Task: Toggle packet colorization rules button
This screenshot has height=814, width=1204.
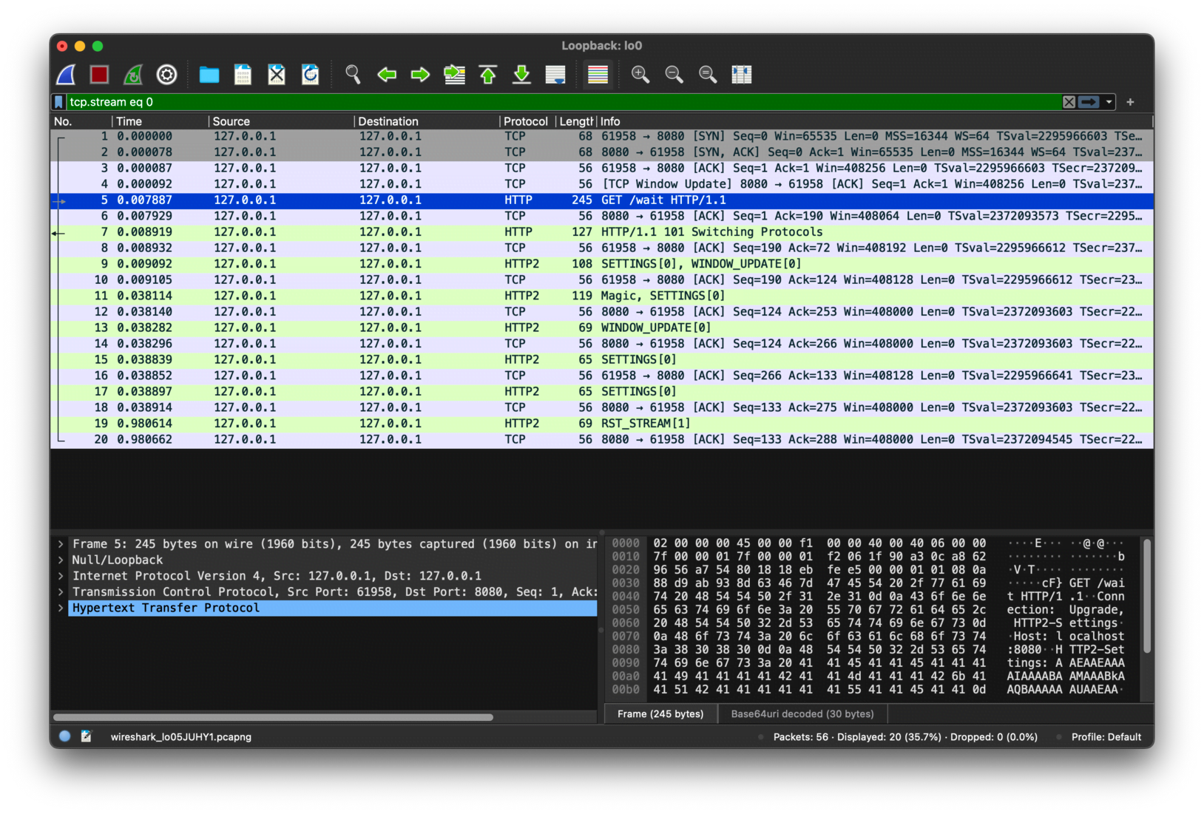Action: tap(598, 75)
